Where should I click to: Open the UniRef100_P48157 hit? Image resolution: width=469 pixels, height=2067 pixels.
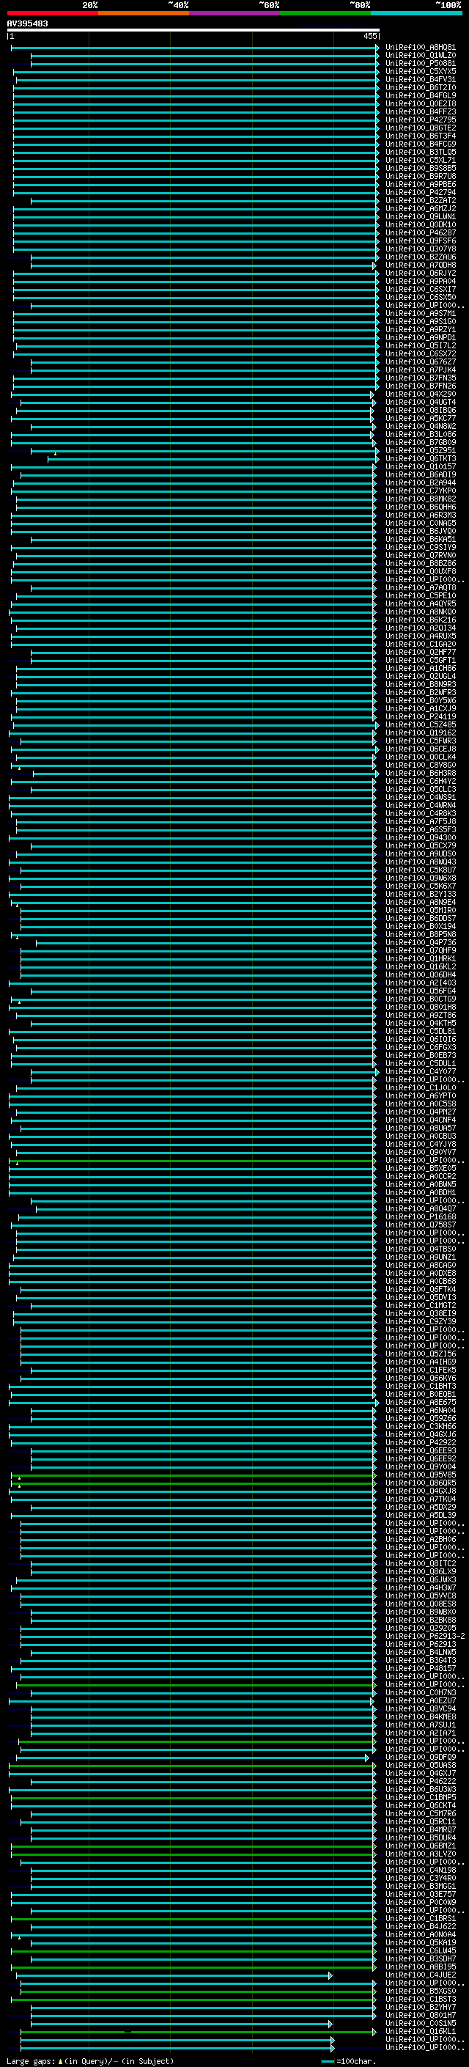pyautogui.click(x=421, y=1668)
